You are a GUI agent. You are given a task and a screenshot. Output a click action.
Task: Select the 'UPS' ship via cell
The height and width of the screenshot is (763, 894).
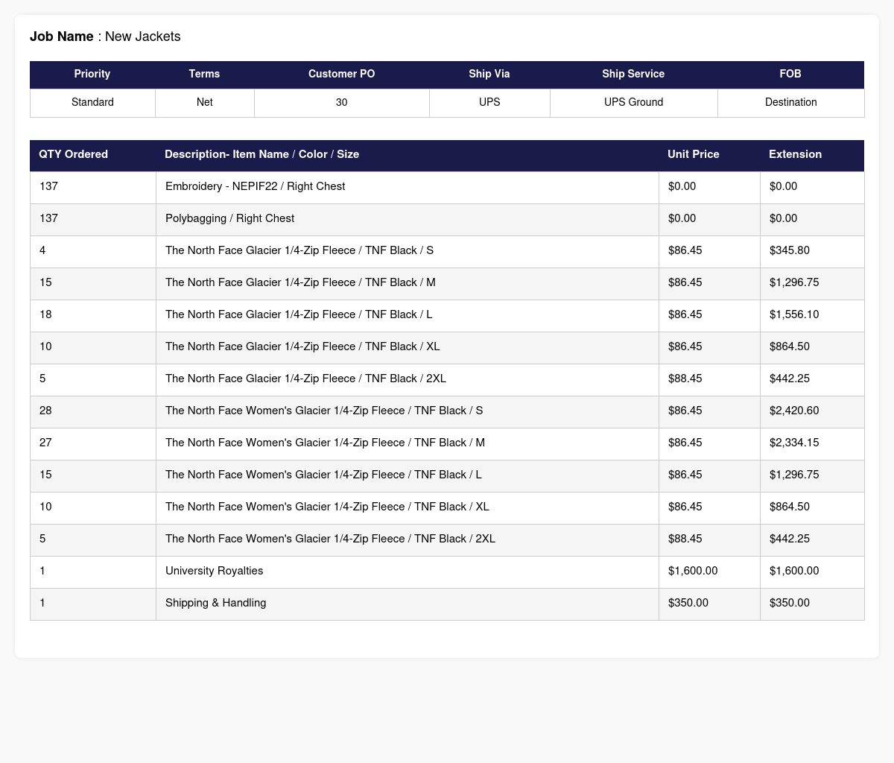pos(489,102)
